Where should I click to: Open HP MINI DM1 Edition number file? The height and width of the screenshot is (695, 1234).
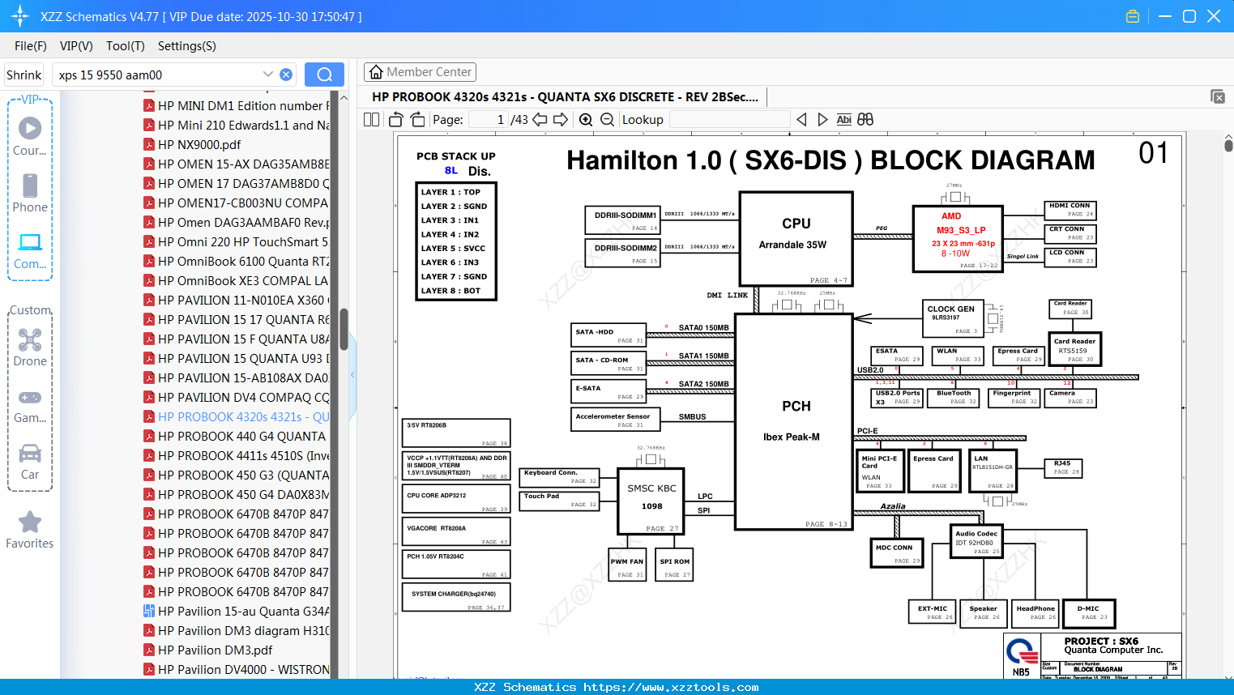(x=236, y=105)
